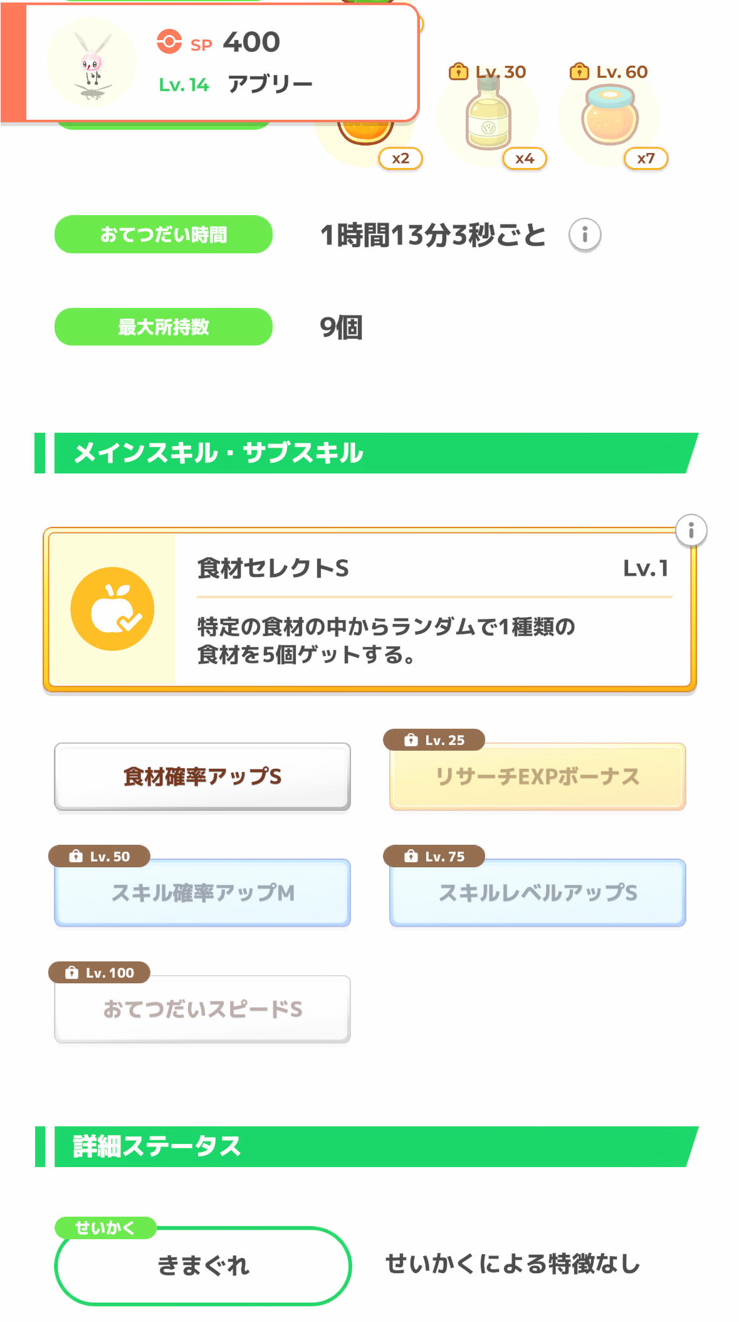Tap the lock icon beside Lv. 60

pyautogui.click(x=579, y=72)
